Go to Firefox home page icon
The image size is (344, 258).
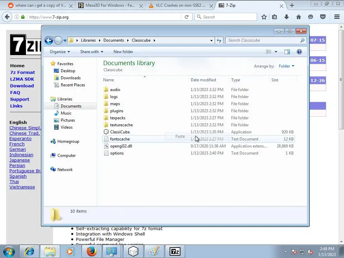[299, 17]
